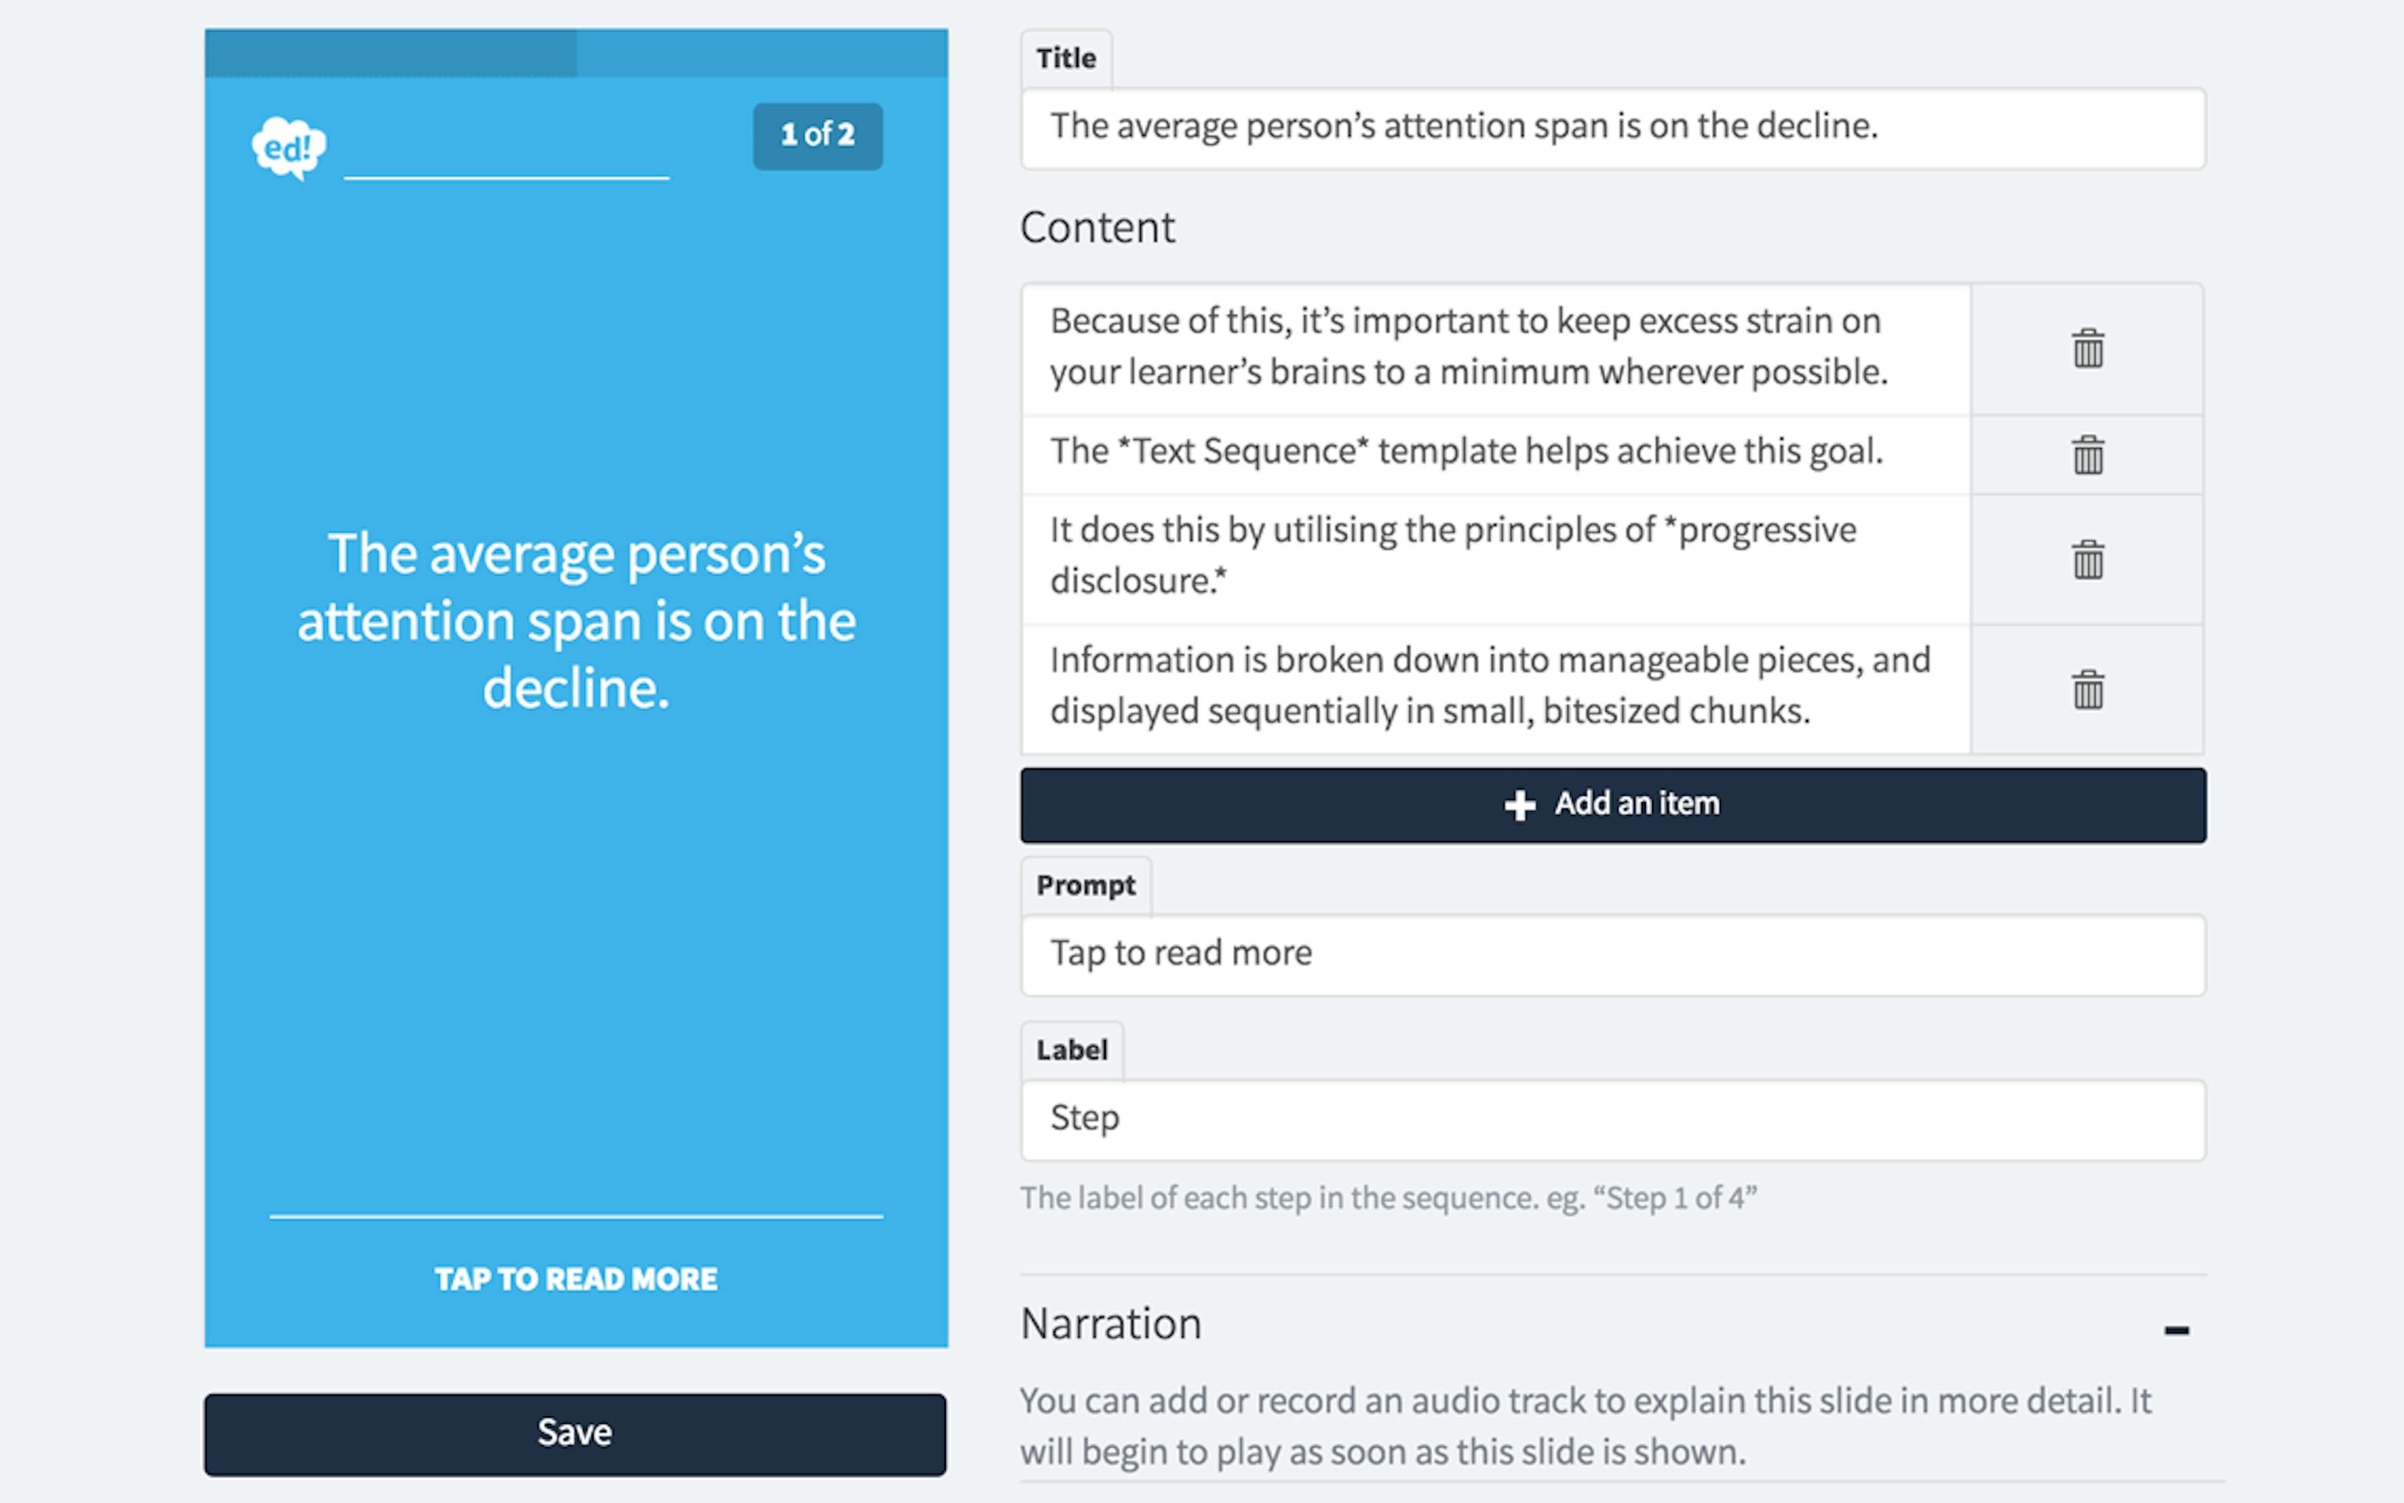Screen dimensions: 2404x1503
Task: Edit the 'Text Sequence template' content row
Action: pyautogui.click(x=1494, y=452)
